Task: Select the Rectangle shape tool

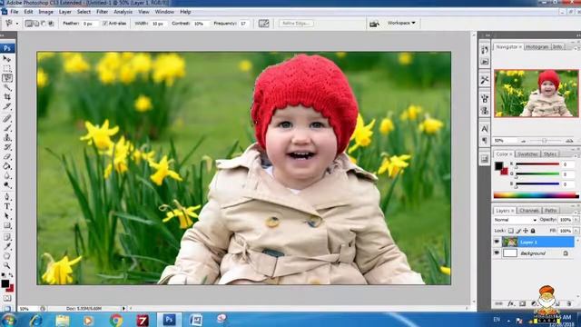Action: [7, 225]
